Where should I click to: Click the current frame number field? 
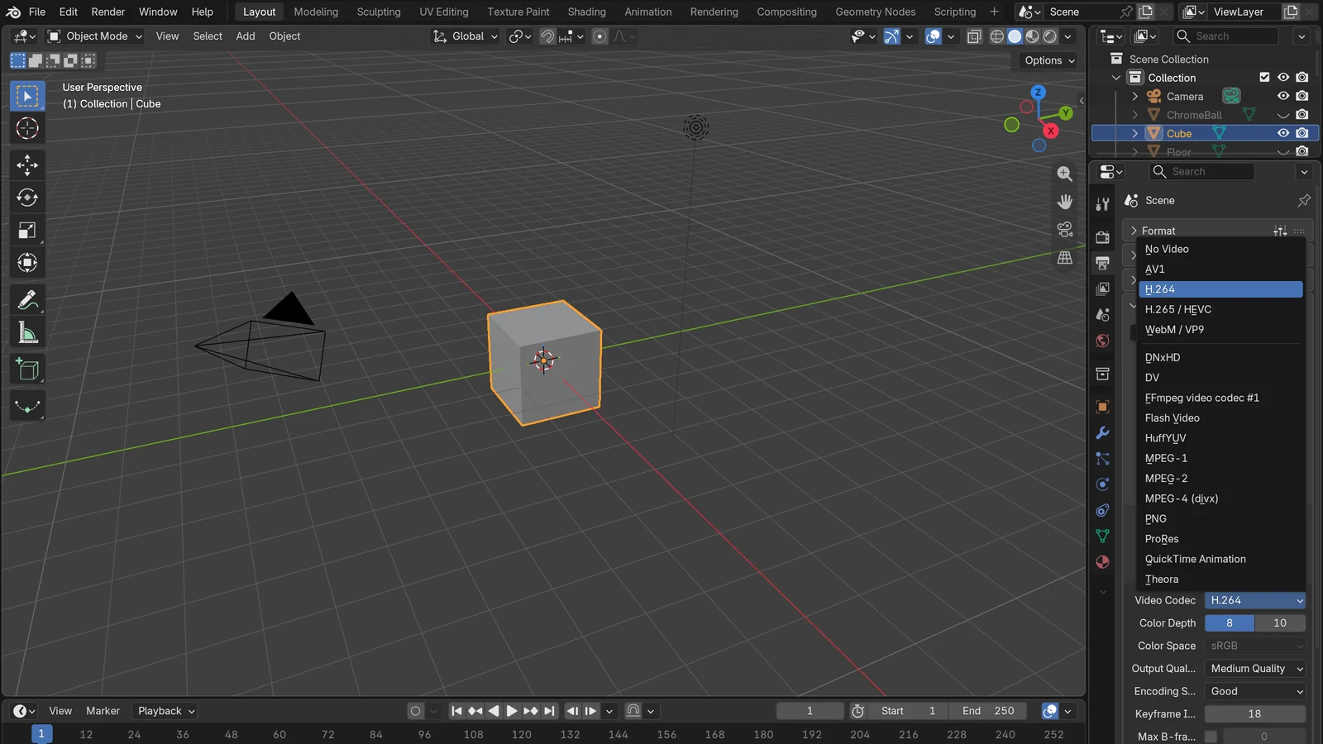pos(810,711)
